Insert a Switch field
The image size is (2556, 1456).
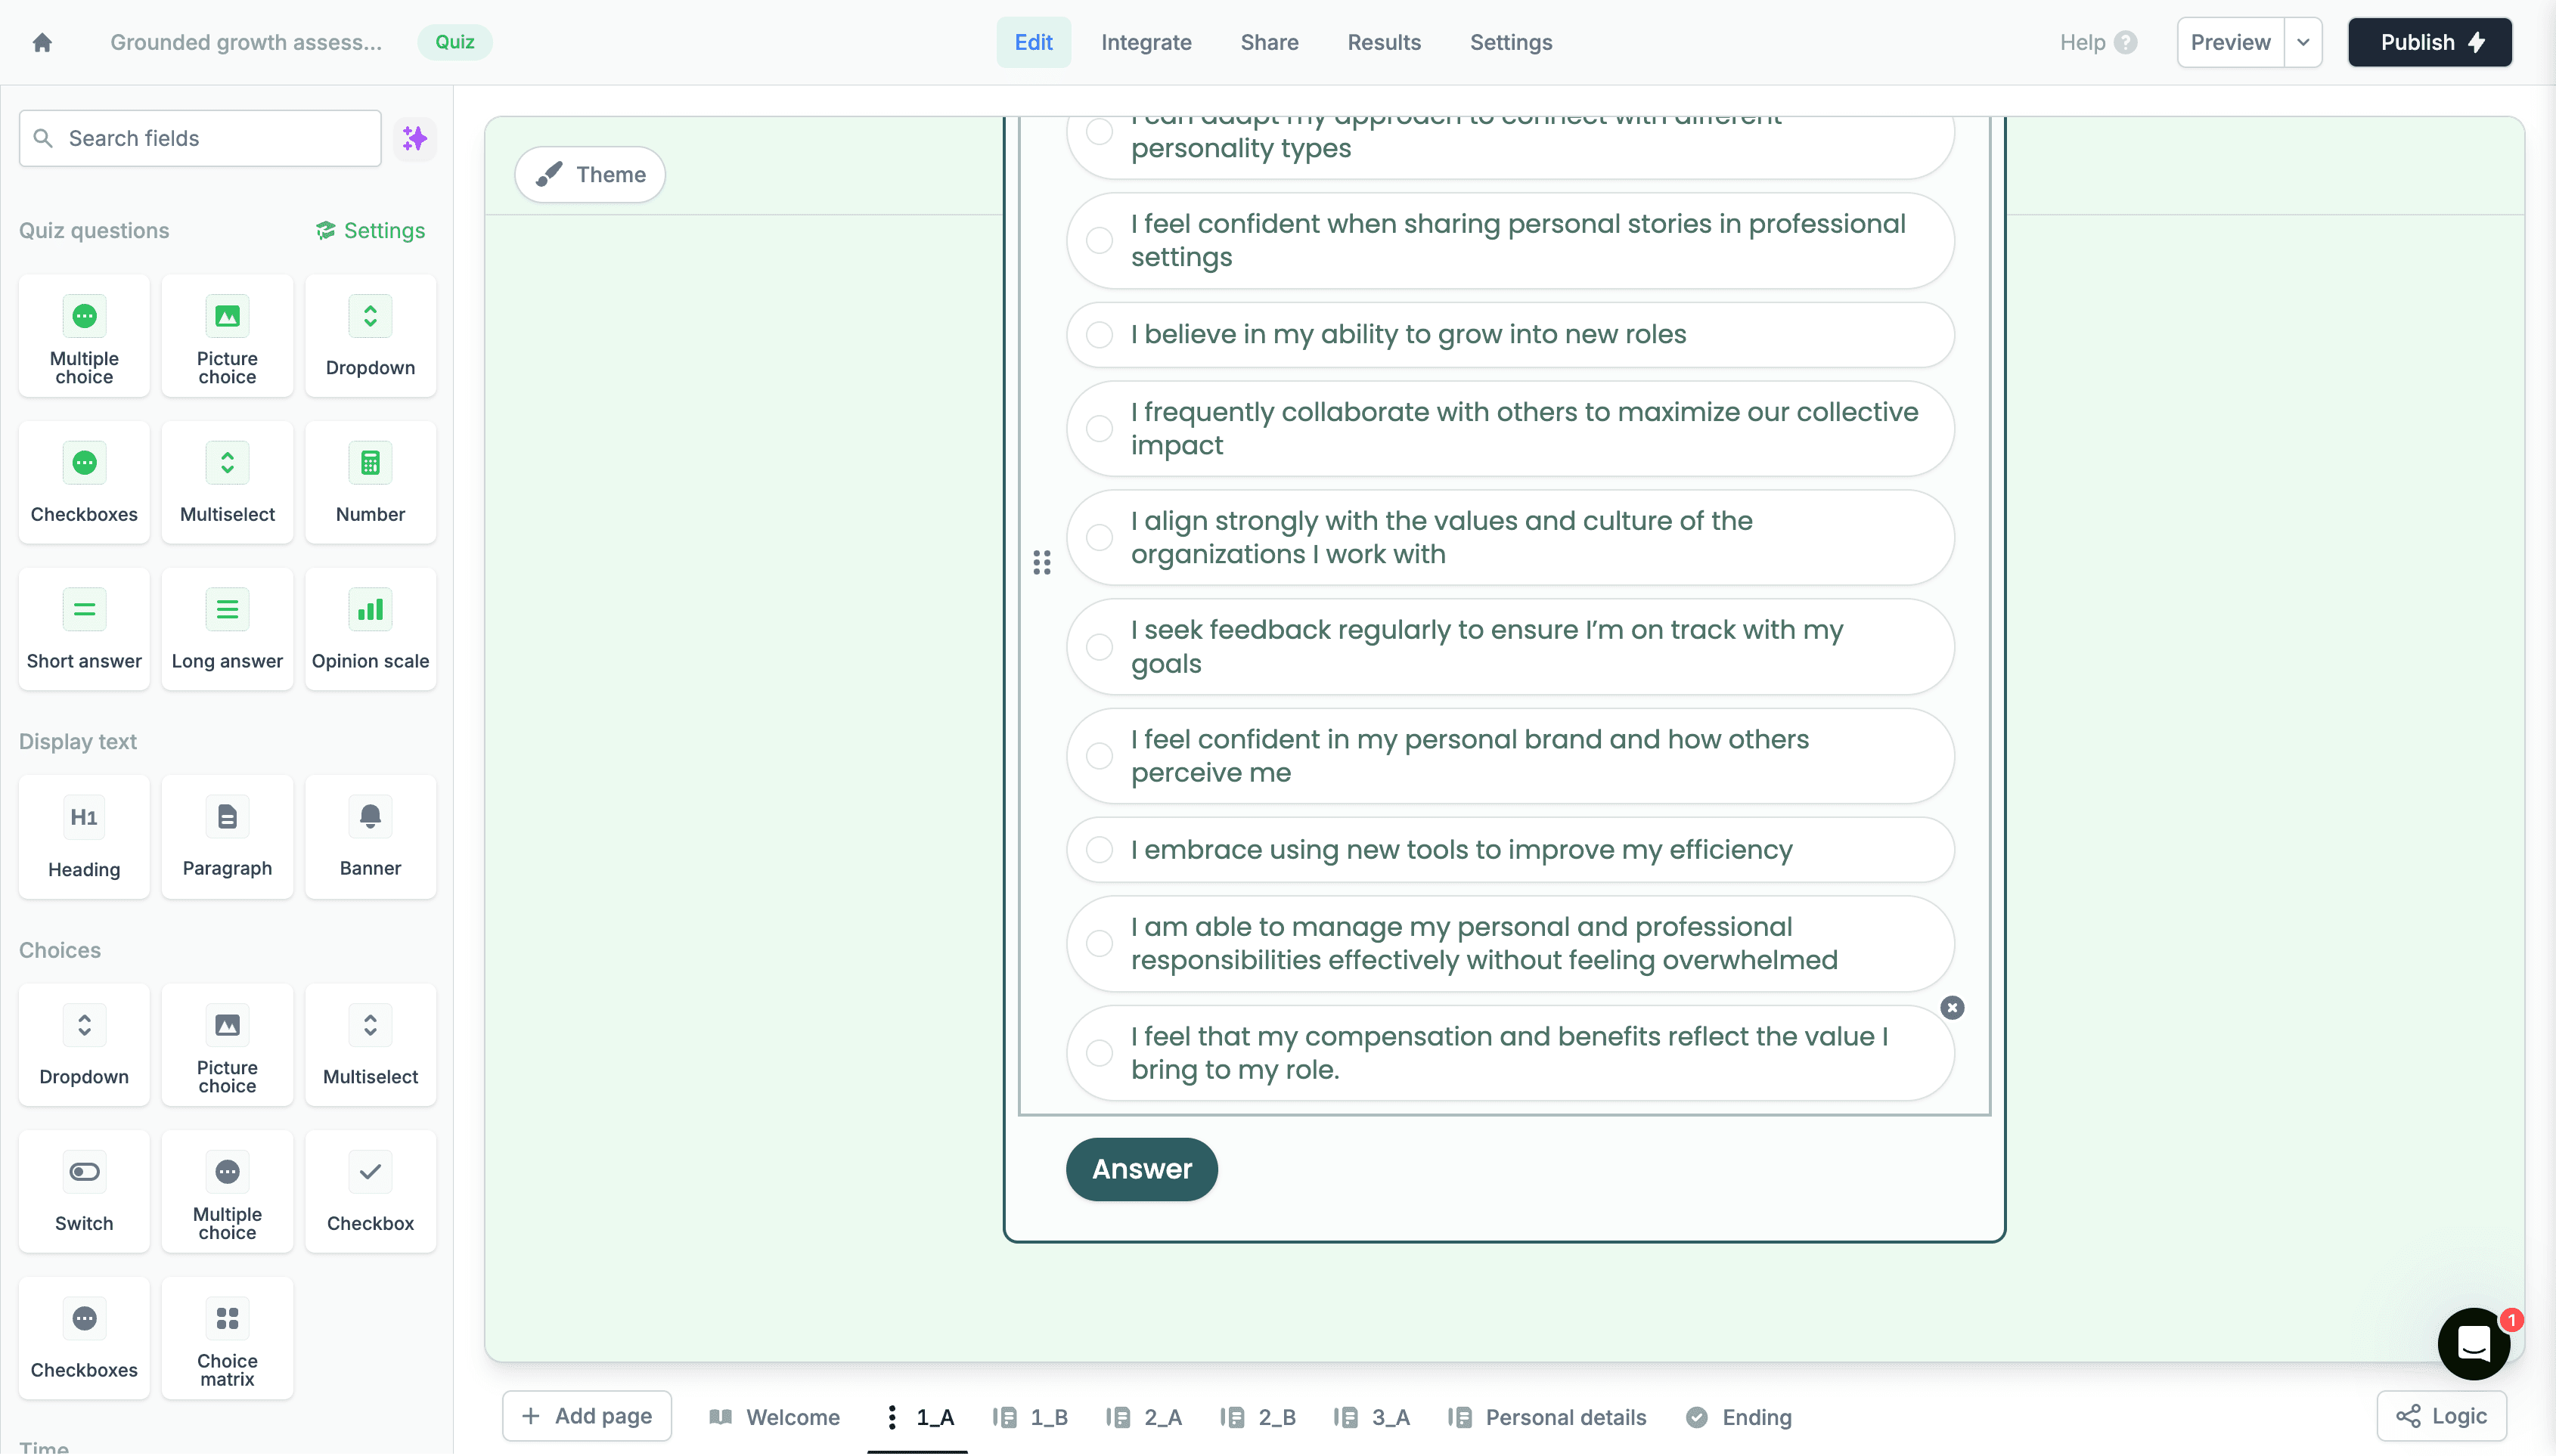coord(84,1192)
